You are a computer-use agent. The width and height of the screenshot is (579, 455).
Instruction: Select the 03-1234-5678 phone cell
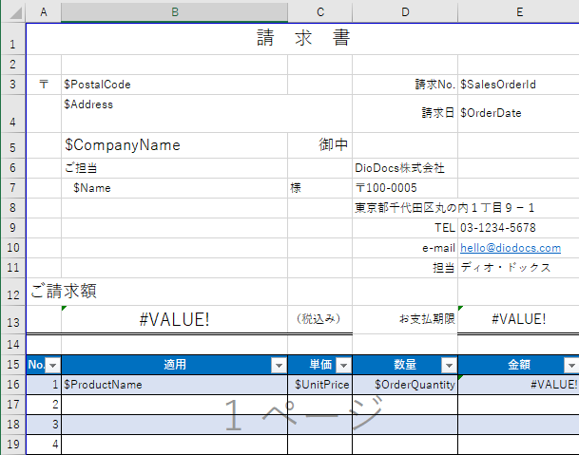pyautogui.click(x=518, y=228)
